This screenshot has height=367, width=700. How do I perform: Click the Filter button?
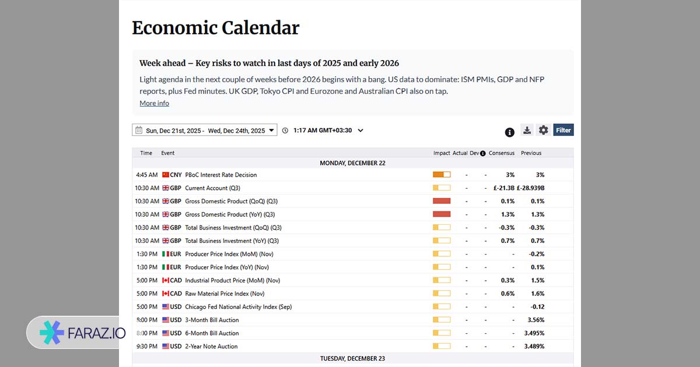(x=563, y=130)
